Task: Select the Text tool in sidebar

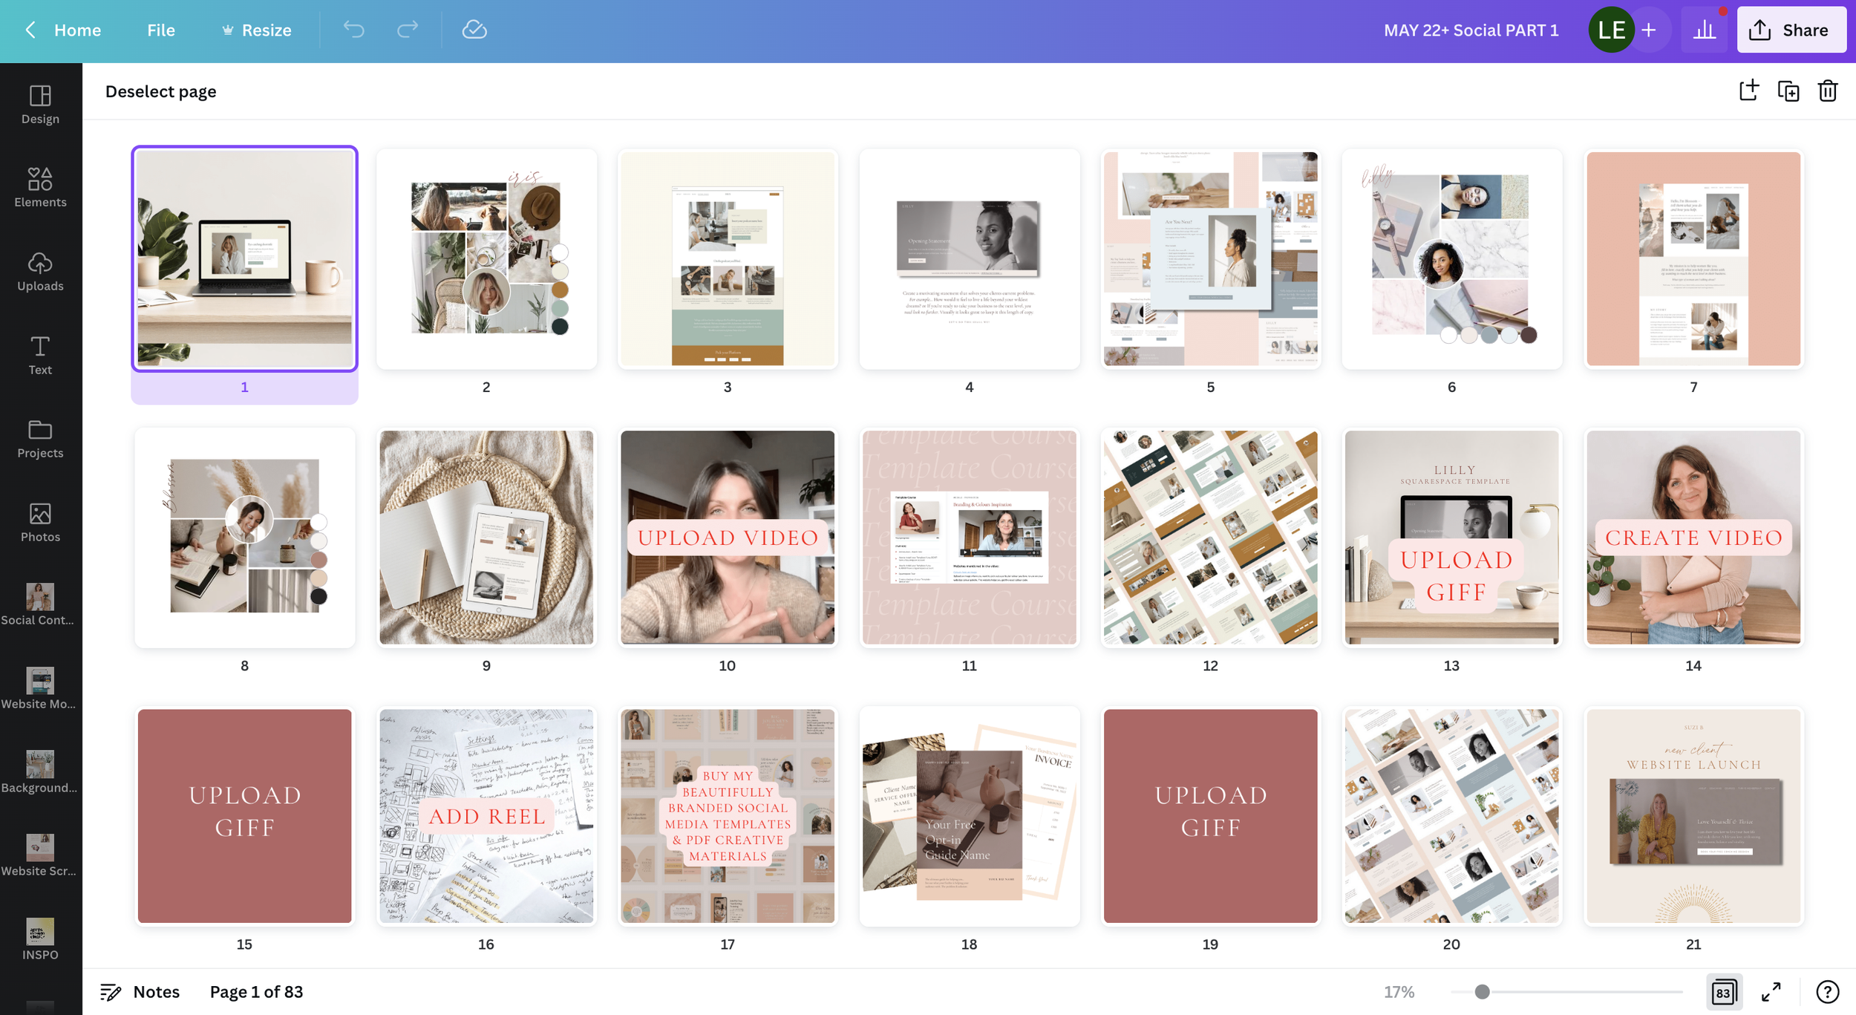Action: pos(40,355)
